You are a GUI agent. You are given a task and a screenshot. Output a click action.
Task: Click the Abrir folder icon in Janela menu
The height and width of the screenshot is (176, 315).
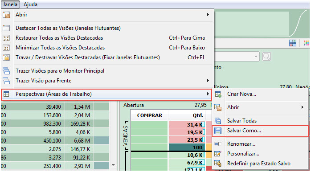pyautogui.click(x=6, y=15)
